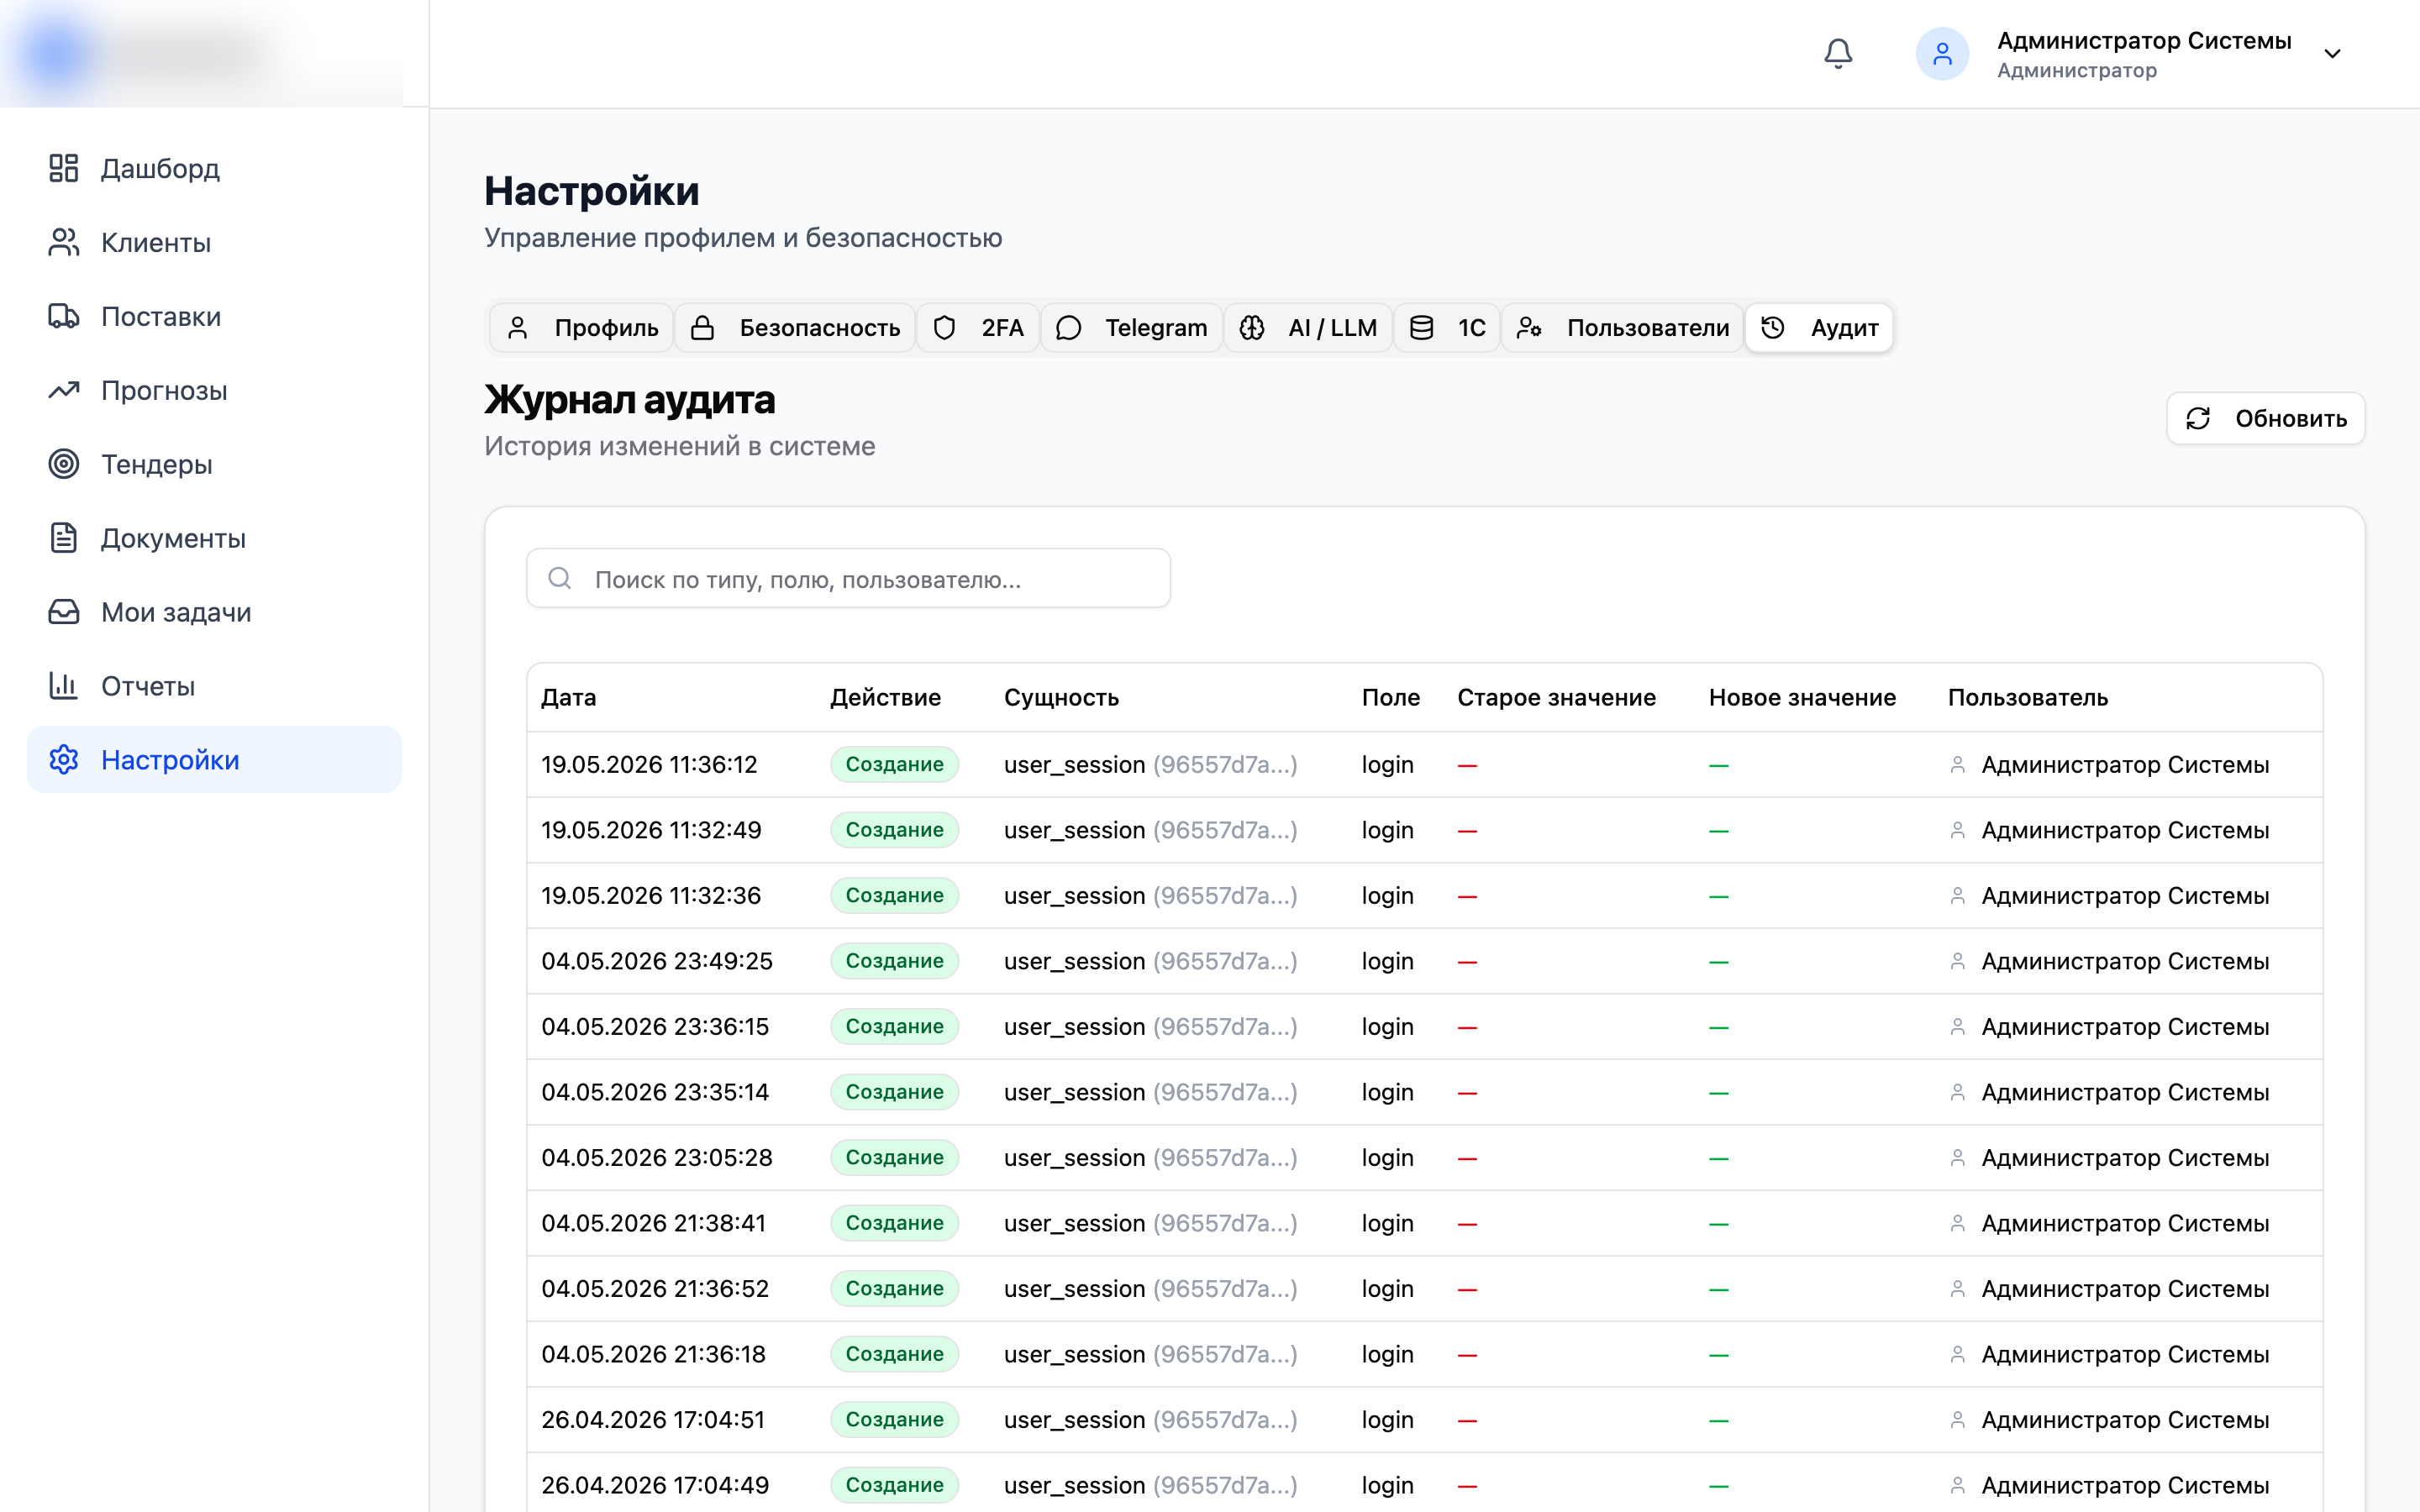Focus the audit search input field
2420x1512 pixels.
[848, 578]
